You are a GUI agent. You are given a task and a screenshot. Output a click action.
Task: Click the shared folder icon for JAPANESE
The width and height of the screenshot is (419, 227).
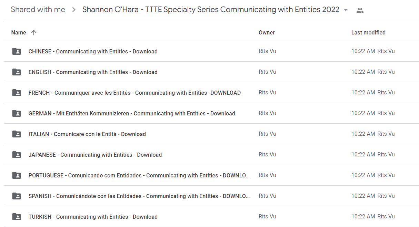click(x=17, y=155)
